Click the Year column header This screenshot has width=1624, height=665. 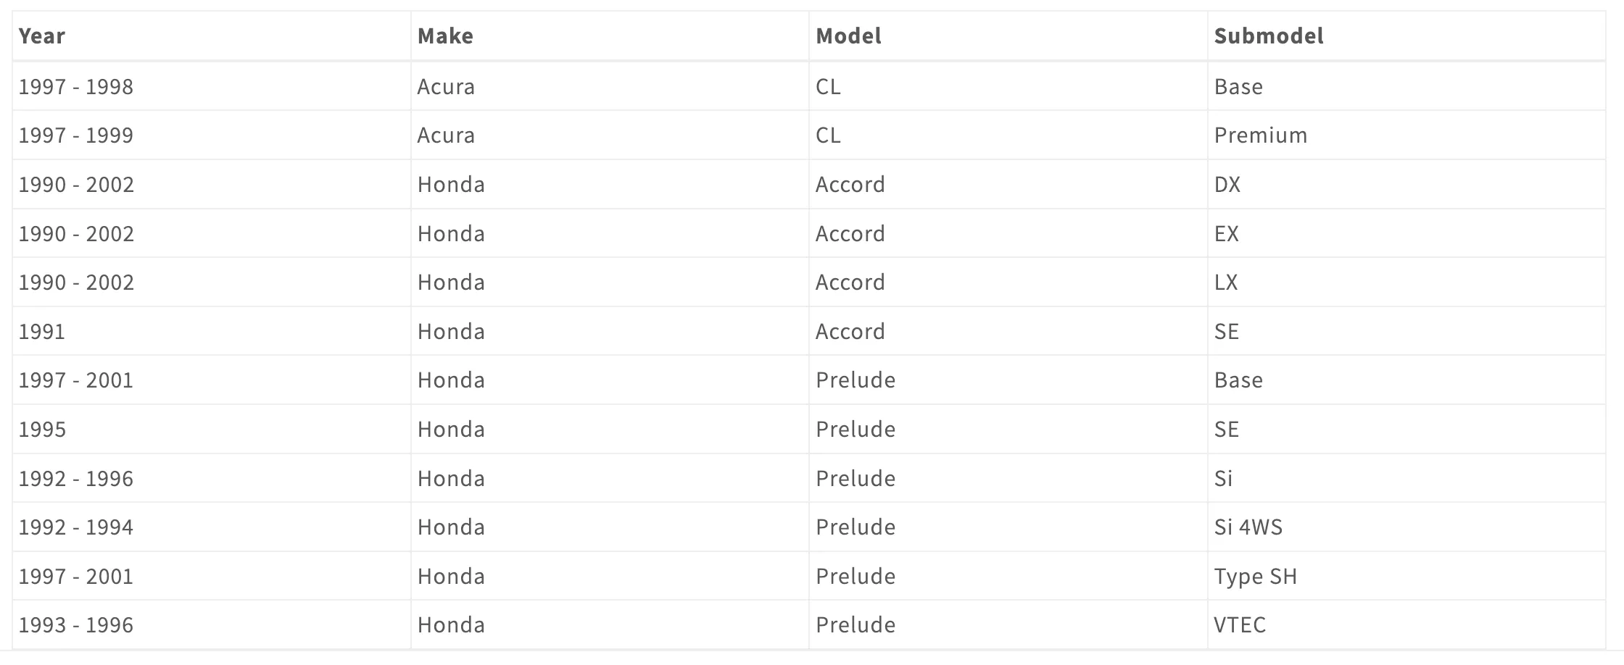pyautogui.click(x=42, y=36)
